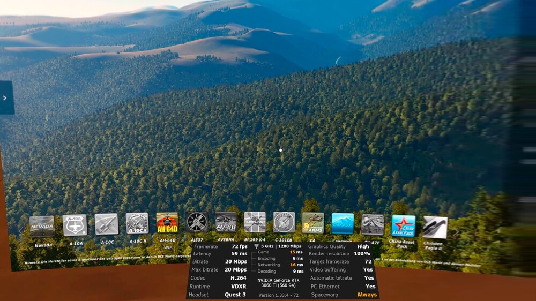536x301 pixels.
Task: Open the Caucasus map module icon
Action: click(343, 223)
